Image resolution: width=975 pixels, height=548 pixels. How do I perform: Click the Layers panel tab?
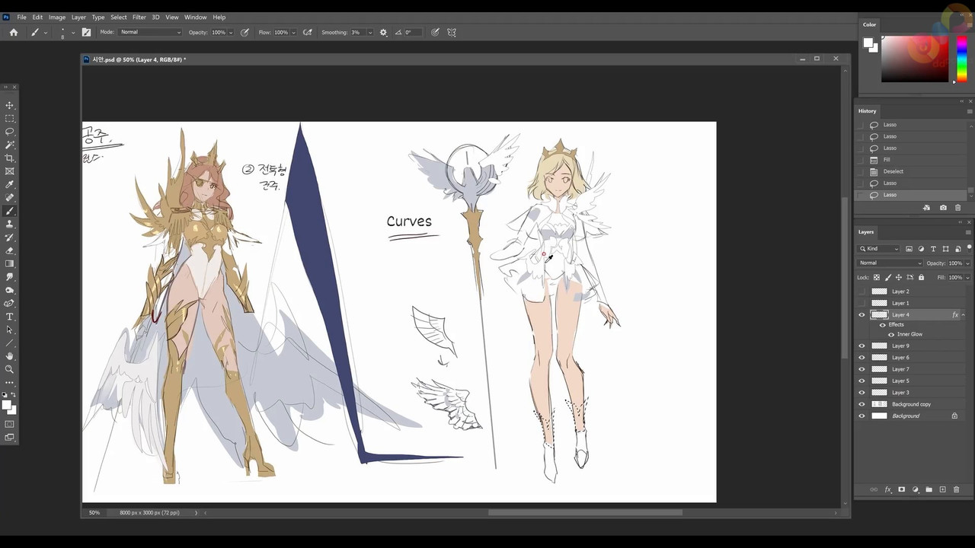click(866, 231)
